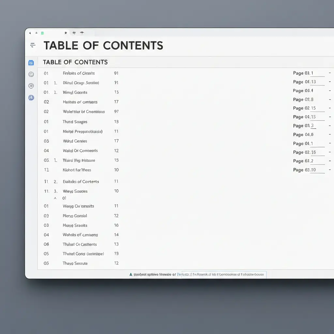
Task: Open the 'Wond Gerates' entry
Action: (75, 141)
